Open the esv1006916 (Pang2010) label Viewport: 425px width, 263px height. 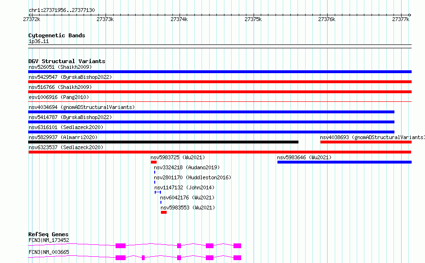tap(59, 97)
